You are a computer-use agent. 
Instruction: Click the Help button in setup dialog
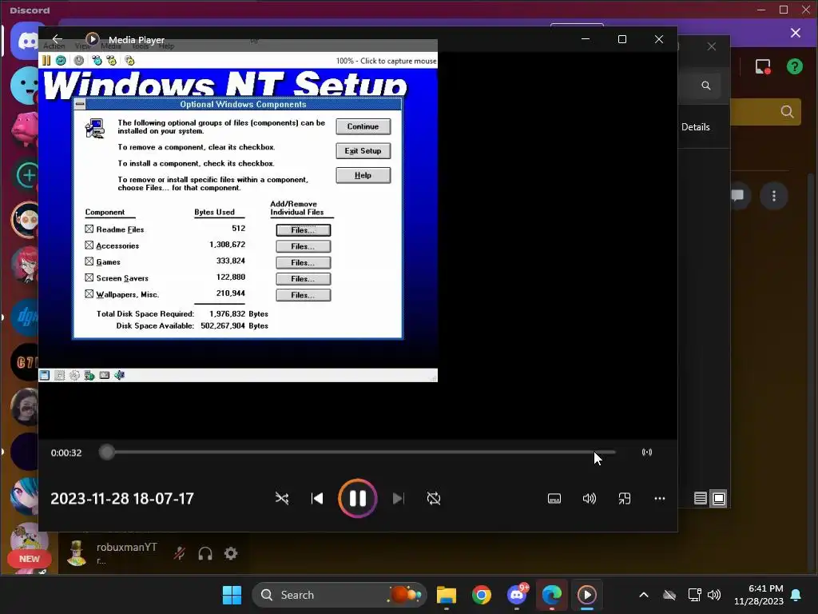363,175
